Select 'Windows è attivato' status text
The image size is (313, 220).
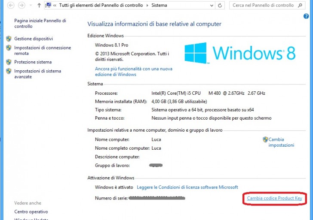pyautogui.click(x=114, y=187)
